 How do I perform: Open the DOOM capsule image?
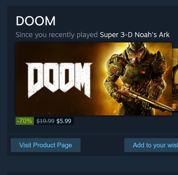pos(94,79)
